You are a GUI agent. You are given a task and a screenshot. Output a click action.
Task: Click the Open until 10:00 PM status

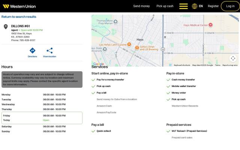pos(31,30)
